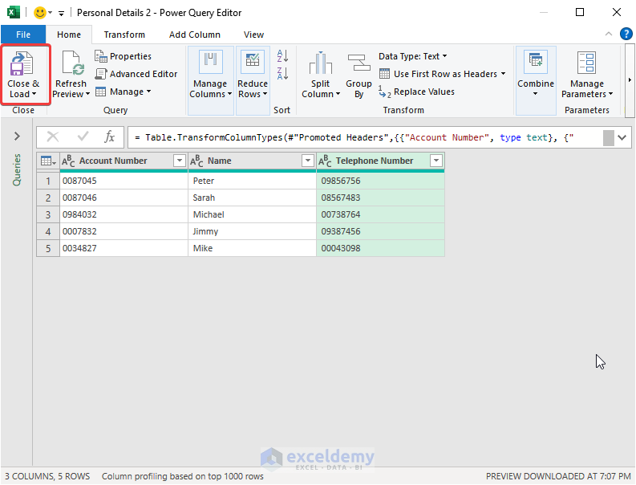Image resolution: width=636 pixels, height=485 pixels.
Task: Open Name column filter dropdown
Action: [308, 161]
